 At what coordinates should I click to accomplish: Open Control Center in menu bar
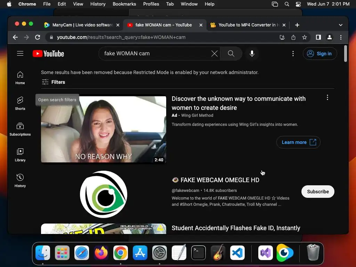298,4
